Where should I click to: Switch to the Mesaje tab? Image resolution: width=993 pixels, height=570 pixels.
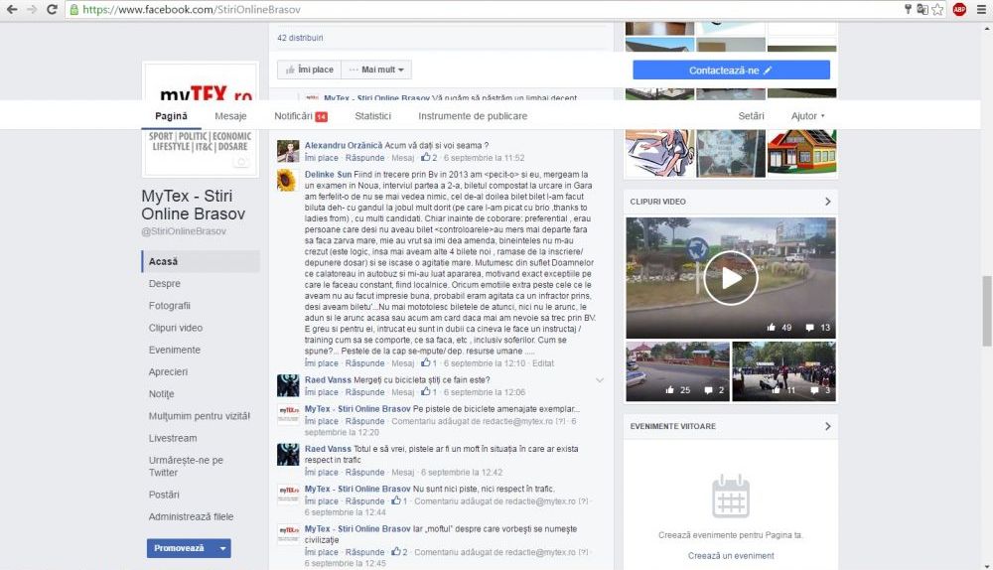click(230, 116)
